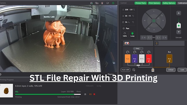Image resolution: width=187 pixels, height=105 pixels.
Task: Click the Unload filament button
Action: click(x=171, y=70)
